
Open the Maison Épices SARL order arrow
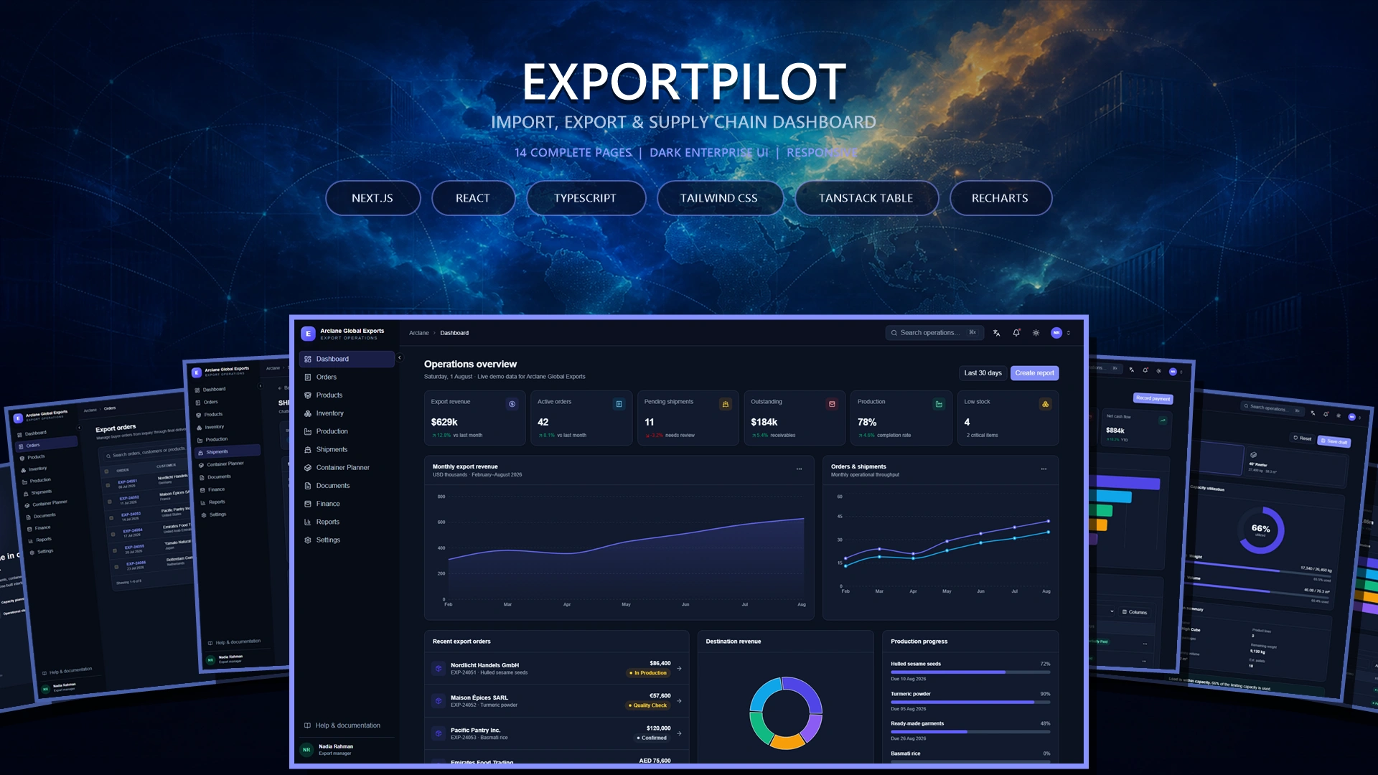[x=679, y=701]
